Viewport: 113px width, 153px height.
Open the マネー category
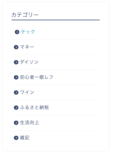[x=27, y=47]
